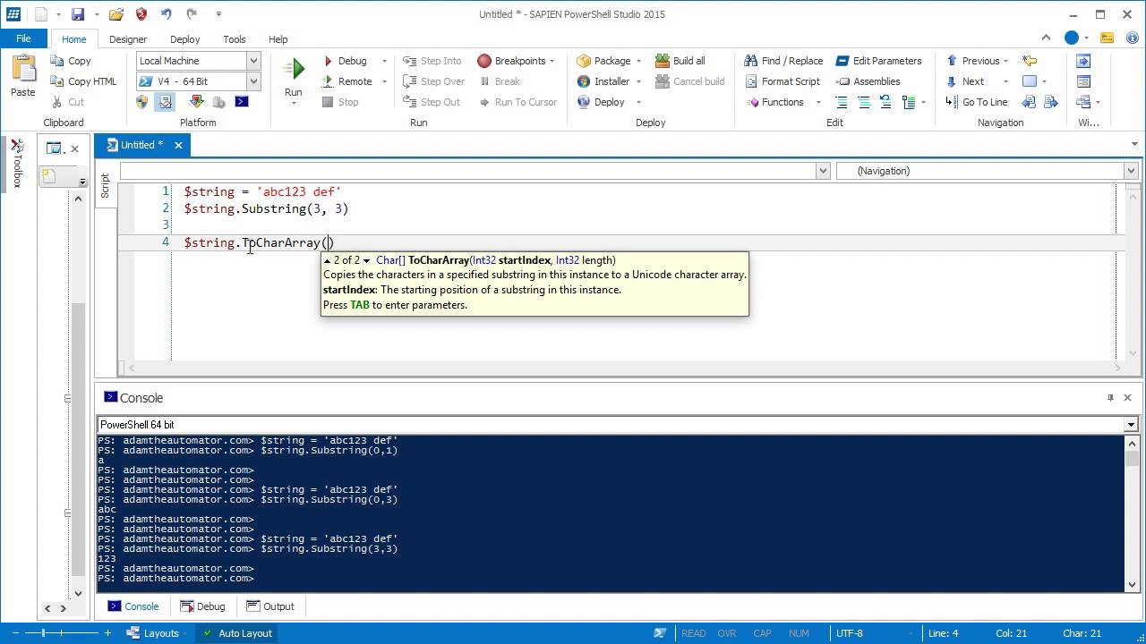The image size is (1146, 644).
Task: Switch to the Deploy ribbon tab
Action: pyautogui.click(x=185, y=39)
